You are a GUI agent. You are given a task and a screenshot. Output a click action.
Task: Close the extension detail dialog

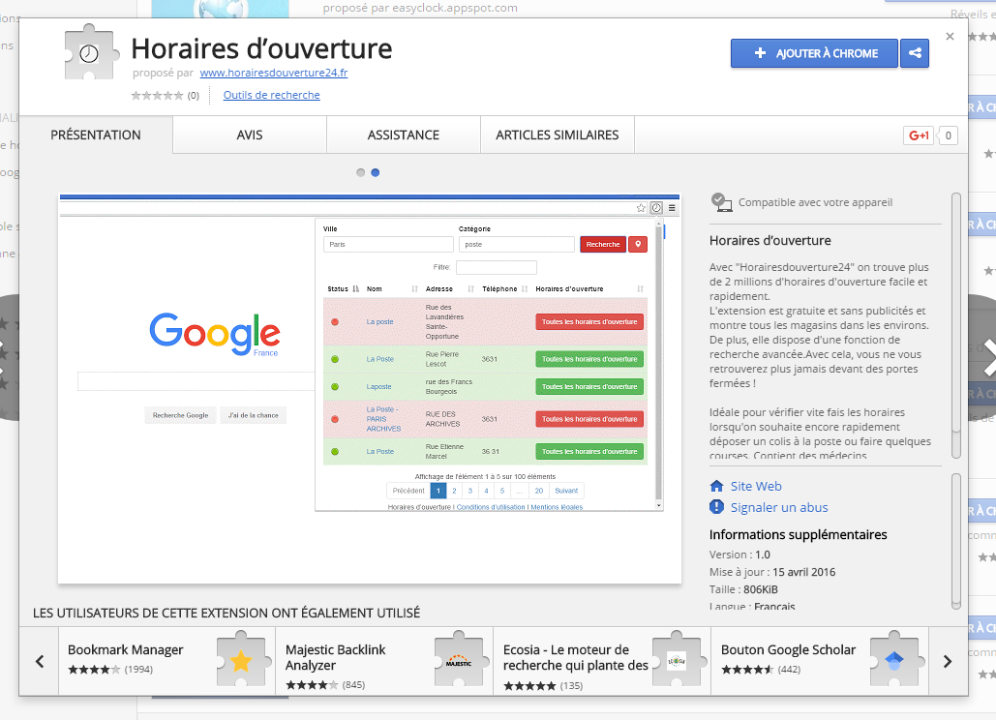[x=950, y=36]
